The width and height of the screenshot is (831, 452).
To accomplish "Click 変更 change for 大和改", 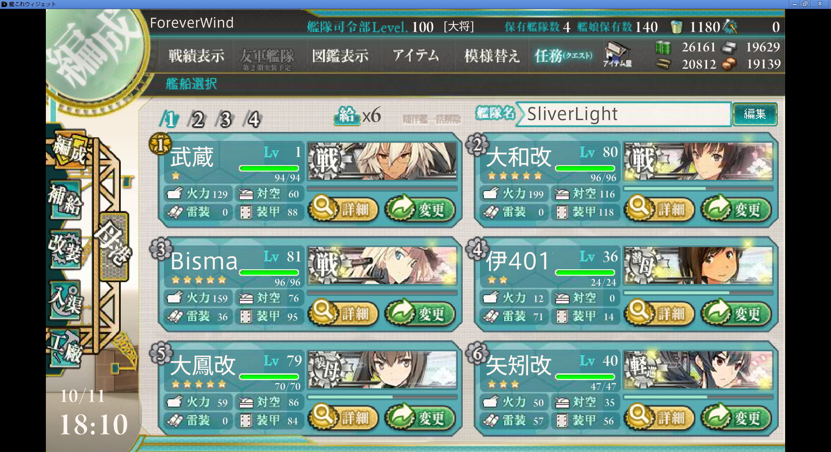I will [x=736, y=209].
